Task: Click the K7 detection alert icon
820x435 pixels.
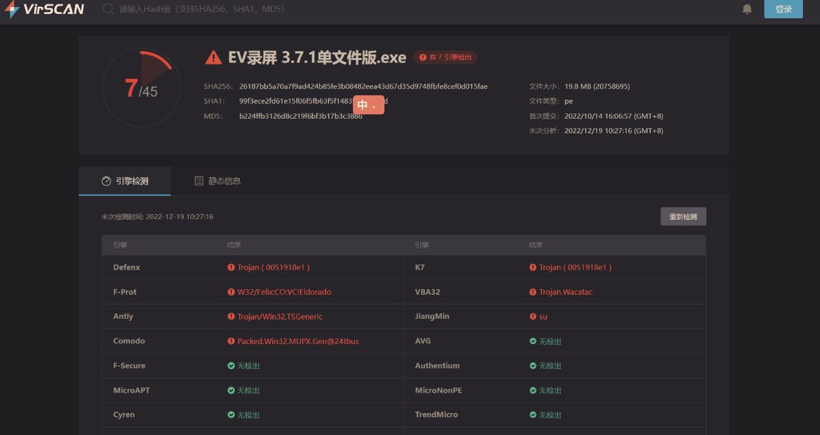Action: [533, 268]
